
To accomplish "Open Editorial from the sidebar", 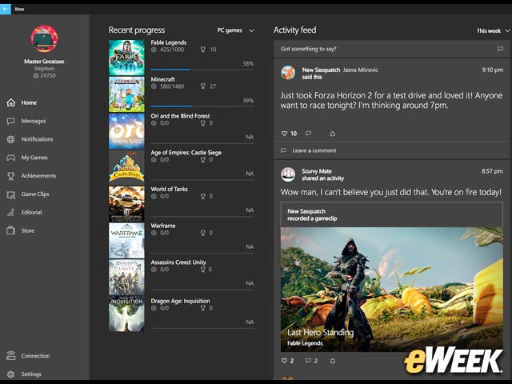I will pyautogui.click(x=32, y=212).
